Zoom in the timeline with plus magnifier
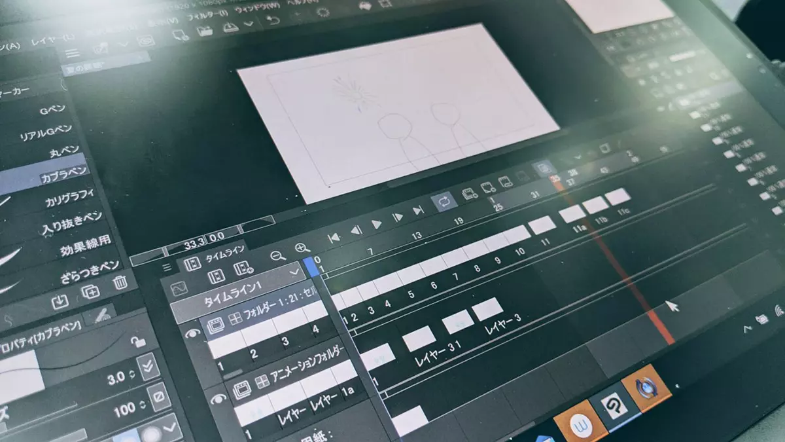The width and height of the screenshot is (785, 442). point(302,249)
